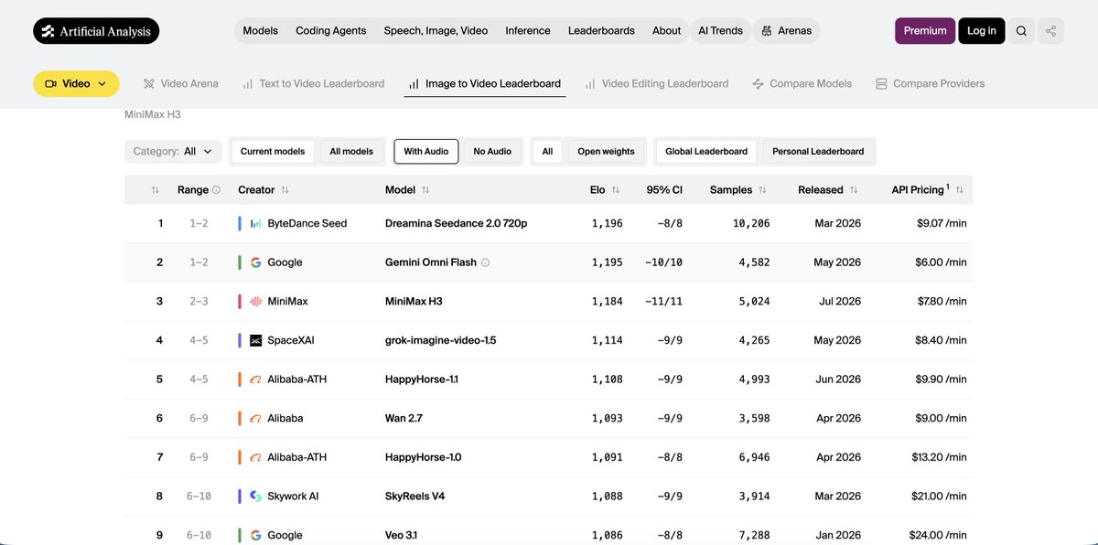Click the samples value 10,206
Image resolution: width=1098 pixels, height=545 pixels.
point(752,223)
